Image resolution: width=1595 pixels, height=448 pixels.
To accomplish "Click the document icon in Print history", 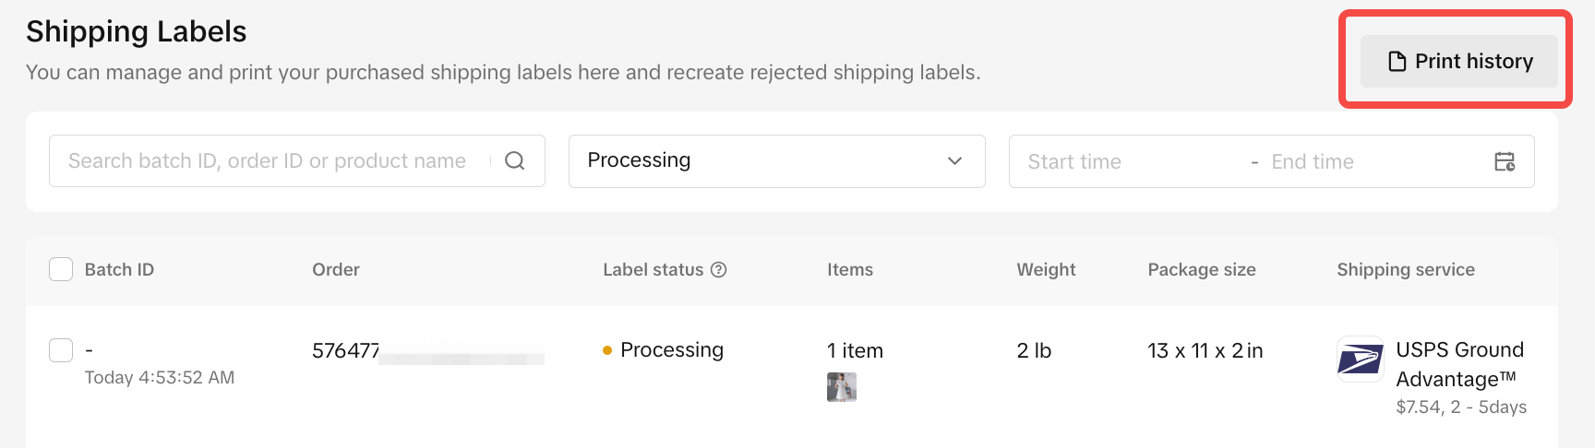I will pos(1397,62).
